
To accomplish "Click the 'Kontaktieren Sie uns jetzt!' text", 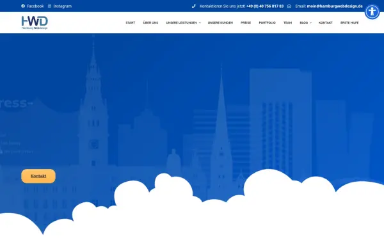I will pyautogui.click(x=222, y=6).
